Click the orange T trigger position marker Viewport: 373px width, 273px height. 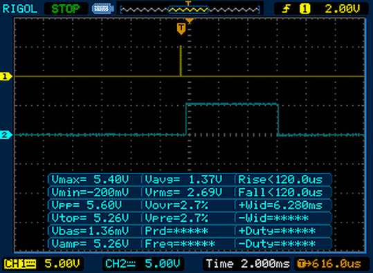coord(181,28)
